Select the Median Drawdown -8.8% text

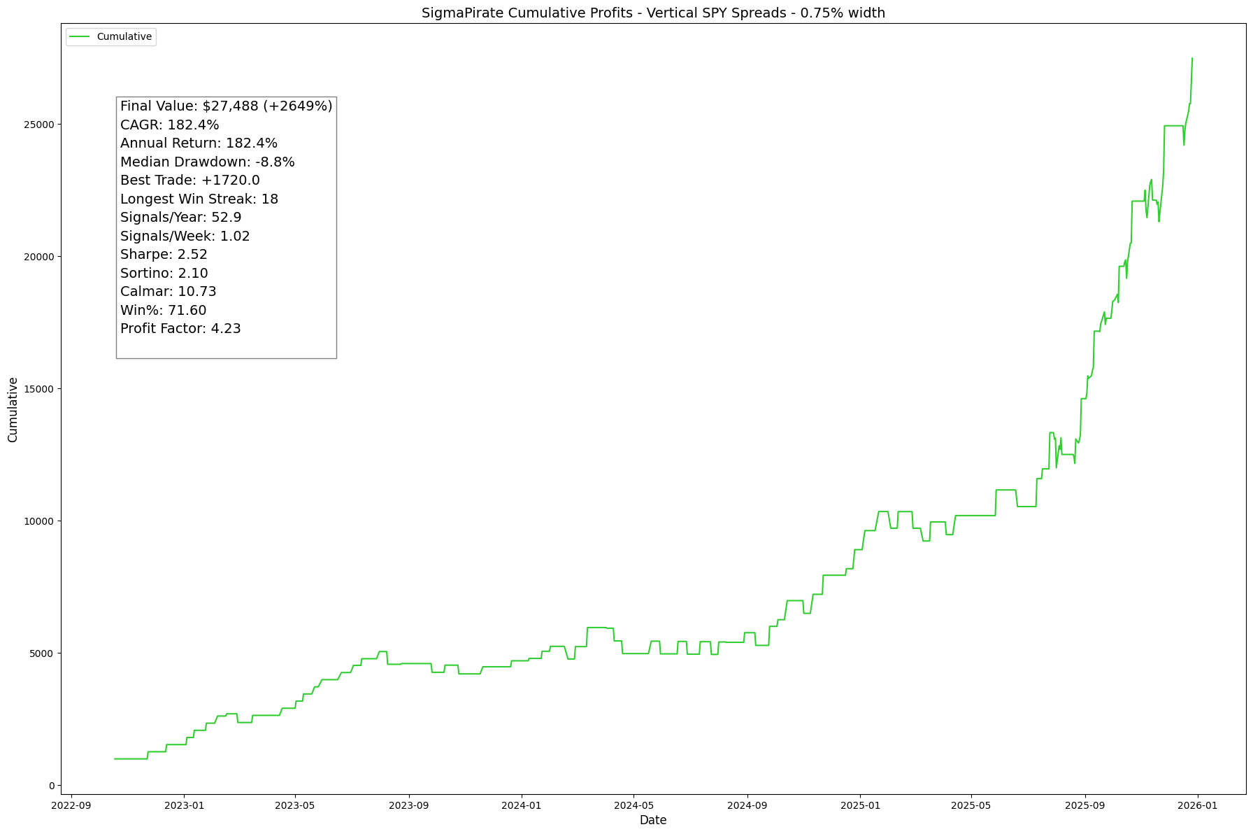point(207,162)
